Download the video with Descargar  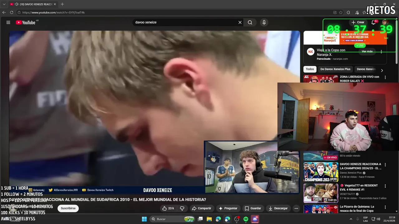pyautogui.click(x=278, y=208)
